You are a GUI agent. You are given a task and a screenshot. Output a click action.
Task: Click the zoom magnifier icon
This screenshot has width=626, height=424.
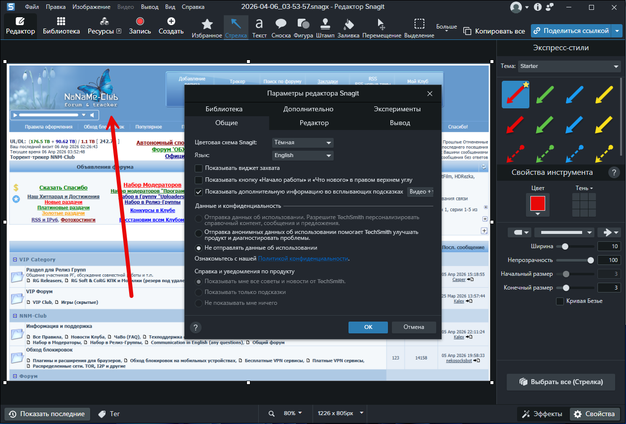[x=272, y=414]
